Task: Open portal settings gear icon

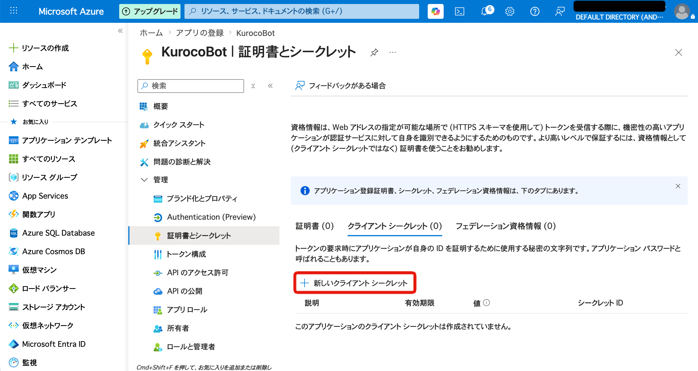Action: 510,11
